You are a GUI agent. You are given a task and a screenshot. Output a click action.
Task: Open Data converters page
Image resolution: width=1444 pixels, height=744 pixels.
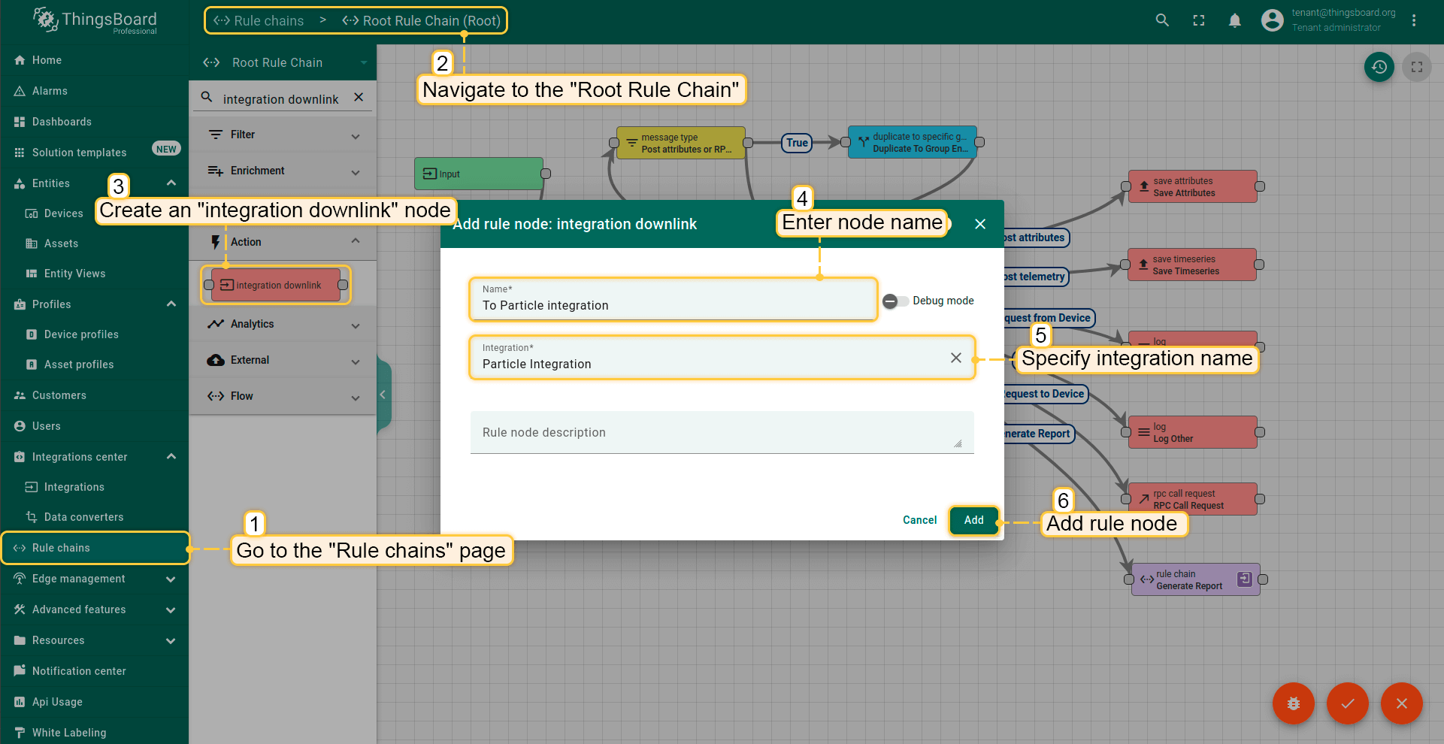[x=83, y=517]
